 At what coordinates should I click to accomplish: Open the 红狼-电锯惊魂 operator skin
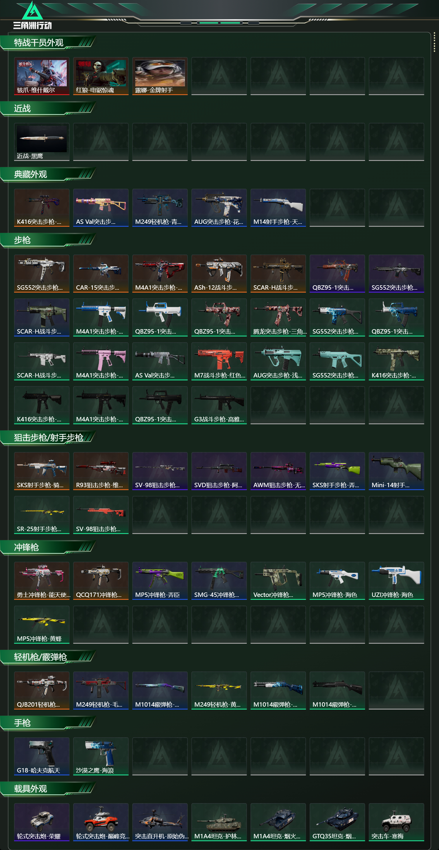[101, 76]
